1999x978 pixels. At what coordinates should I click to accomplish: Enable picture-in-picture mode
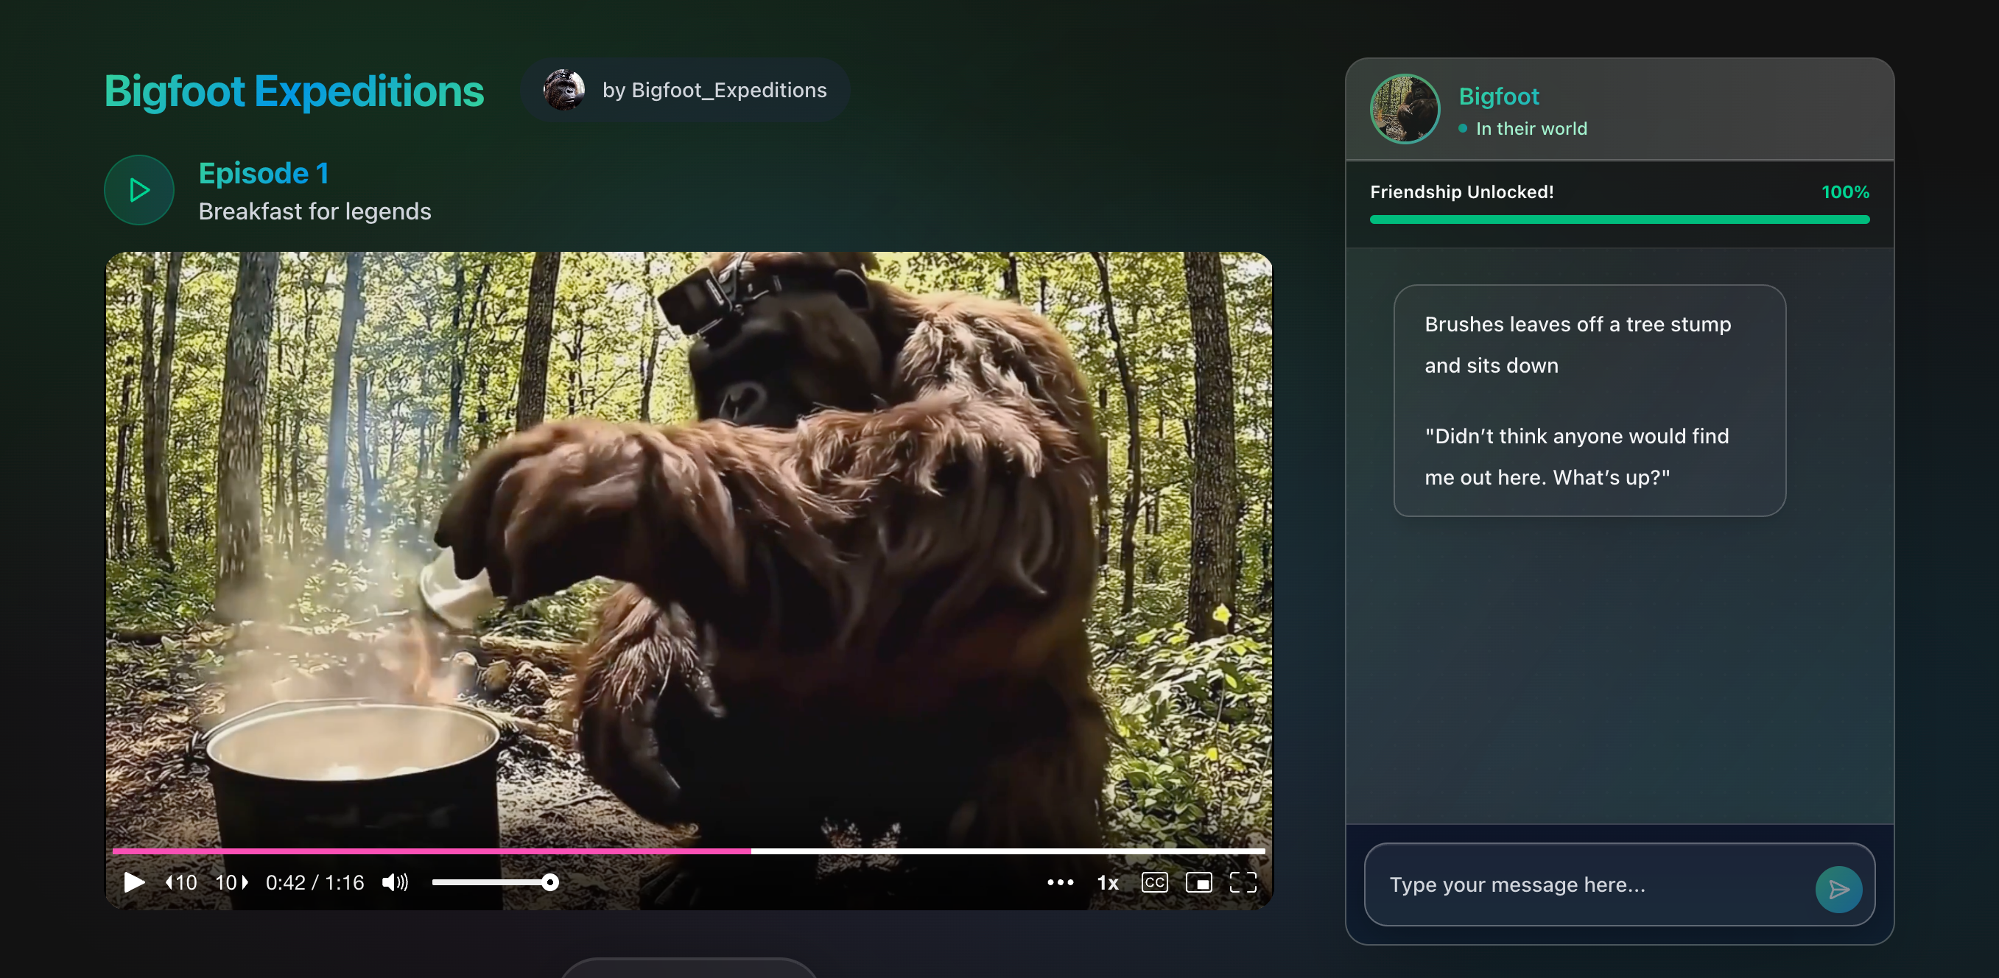1198,882
